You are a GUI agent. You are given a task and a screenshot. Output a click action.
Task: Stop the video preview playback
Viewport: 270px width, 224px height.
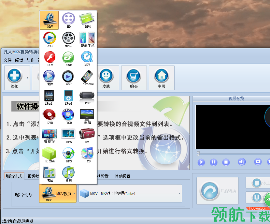(226, 162)
